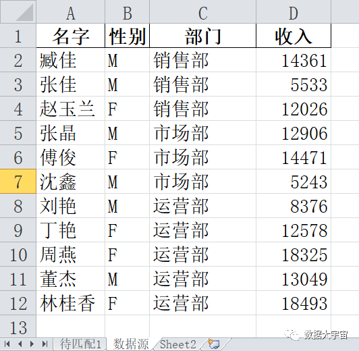
Task: Select column C header
Action: tap(202, 12)
